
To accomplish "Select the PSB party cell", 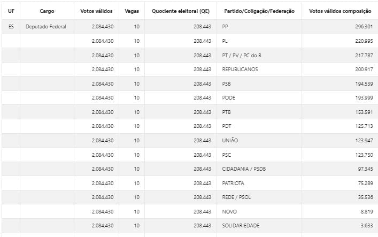I will coord(227,83).
